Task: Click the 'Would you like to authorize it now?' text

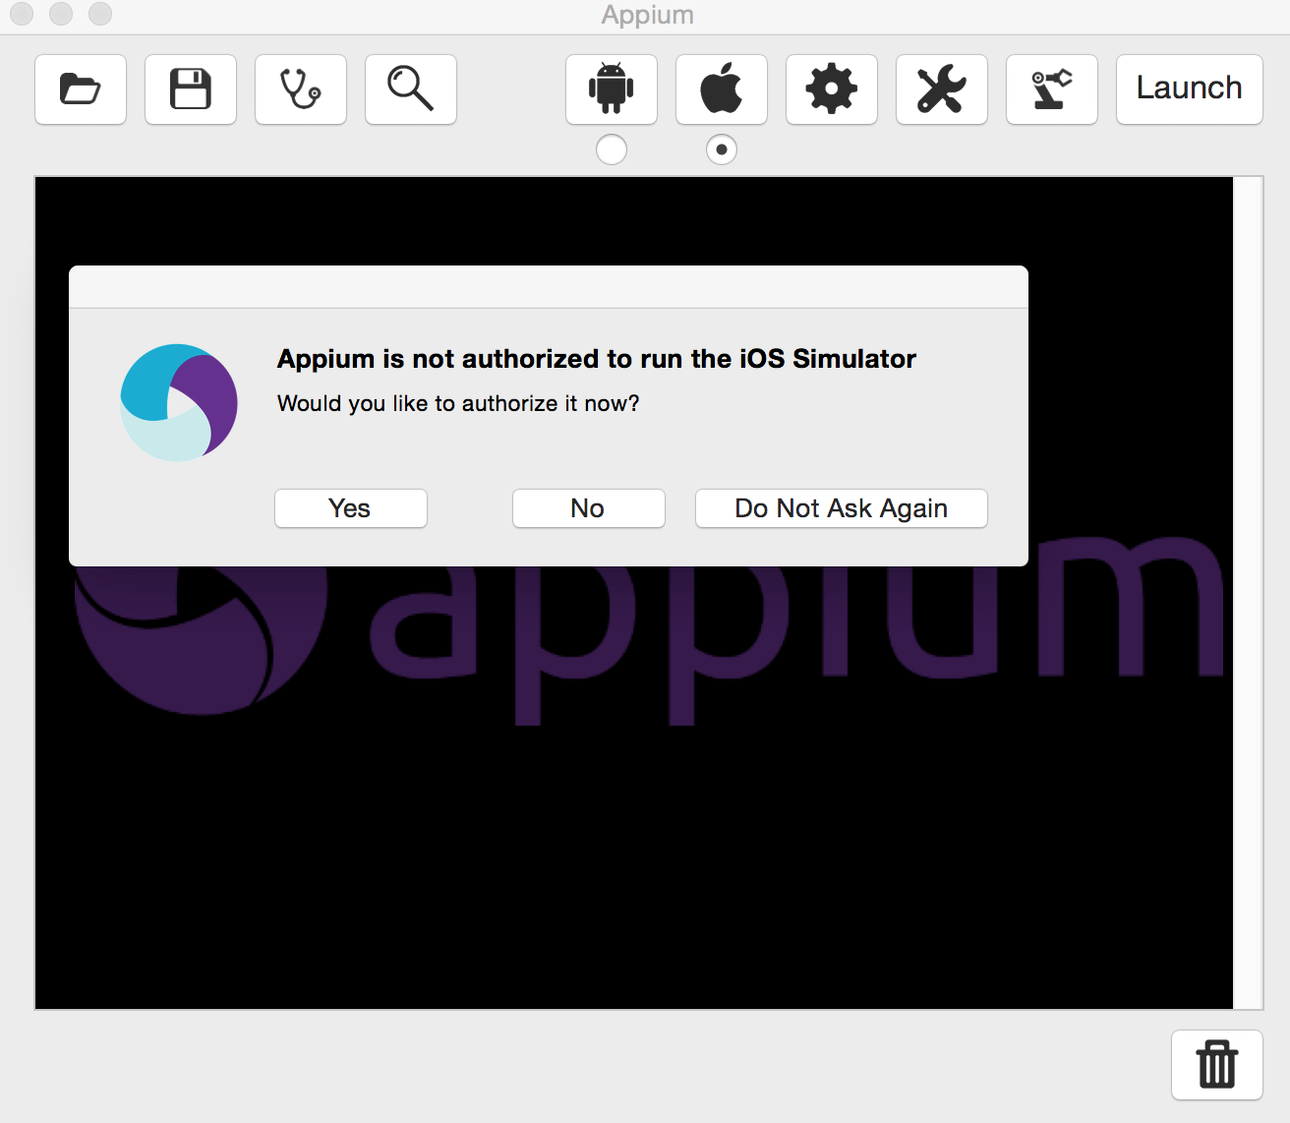Action: click(x=458, y=404)
